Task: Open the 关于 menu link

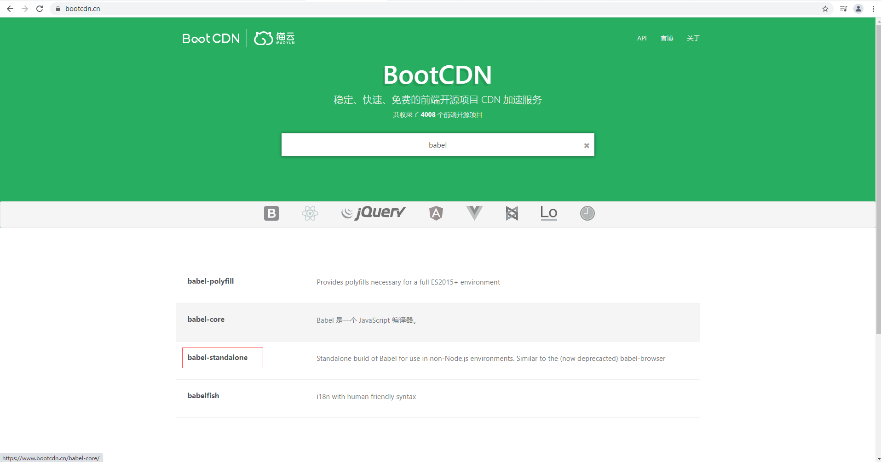Action: coord(693,38)
